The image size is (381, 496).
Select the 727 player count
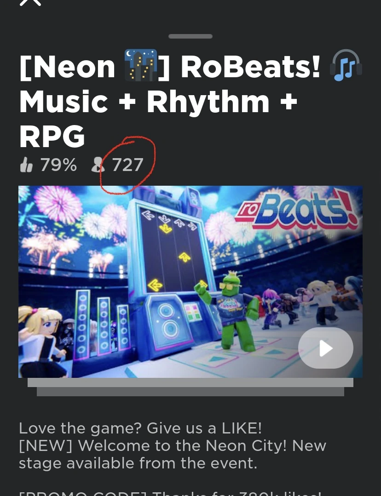(x=127, y=165)
